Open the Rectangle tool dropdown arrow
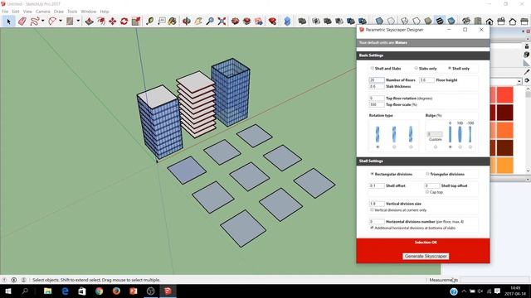 coord(78,22)
